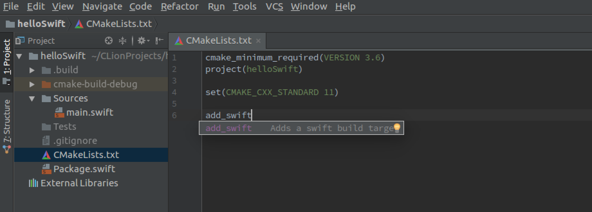This screenshot has height=212, width=592.
Task: Open the Tools menu
Action: point(245,6)
